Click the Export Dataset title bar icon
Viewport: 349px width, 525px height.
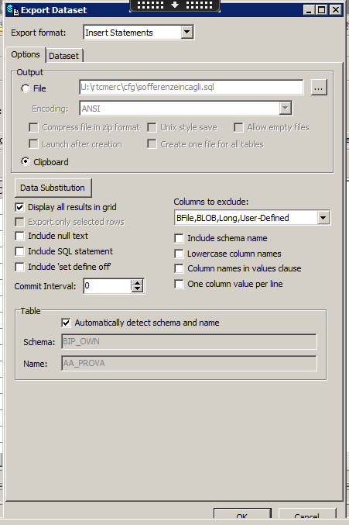[x=12, y=10]
